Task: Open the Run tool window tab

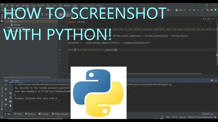Action: pos(8,114)
